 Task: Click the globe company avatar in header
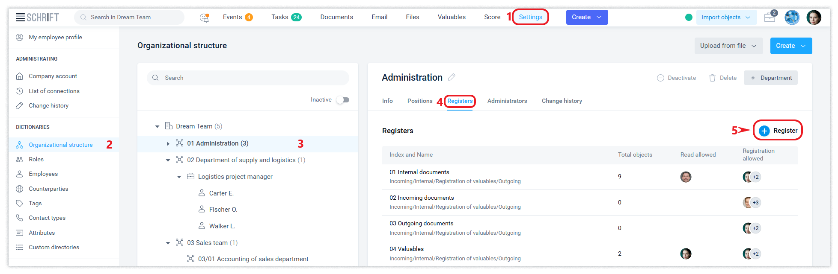click(x=792, y=17)
